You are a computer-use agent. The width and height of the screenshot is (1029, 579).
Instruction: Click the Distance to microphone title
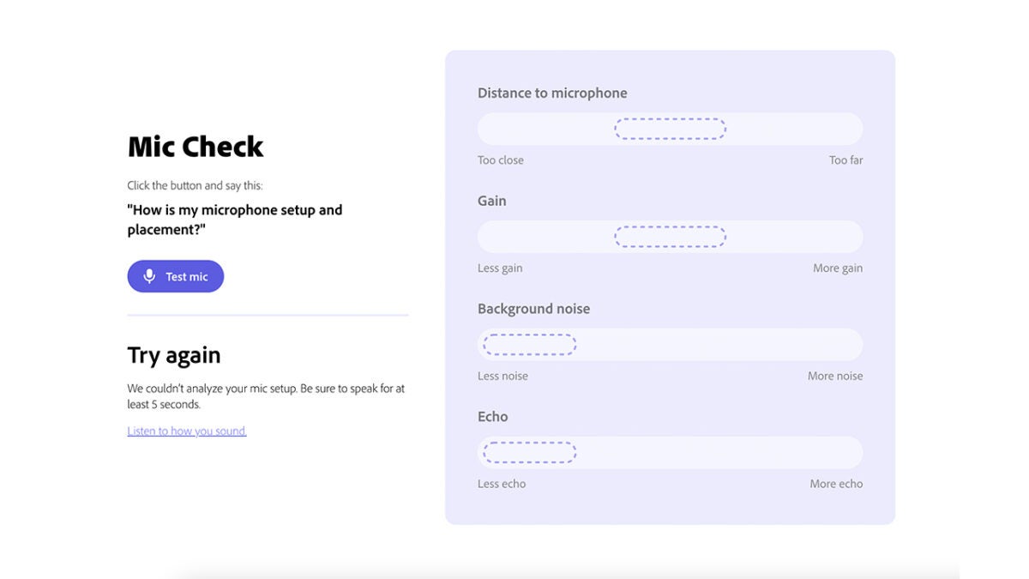tap(552, 93)
